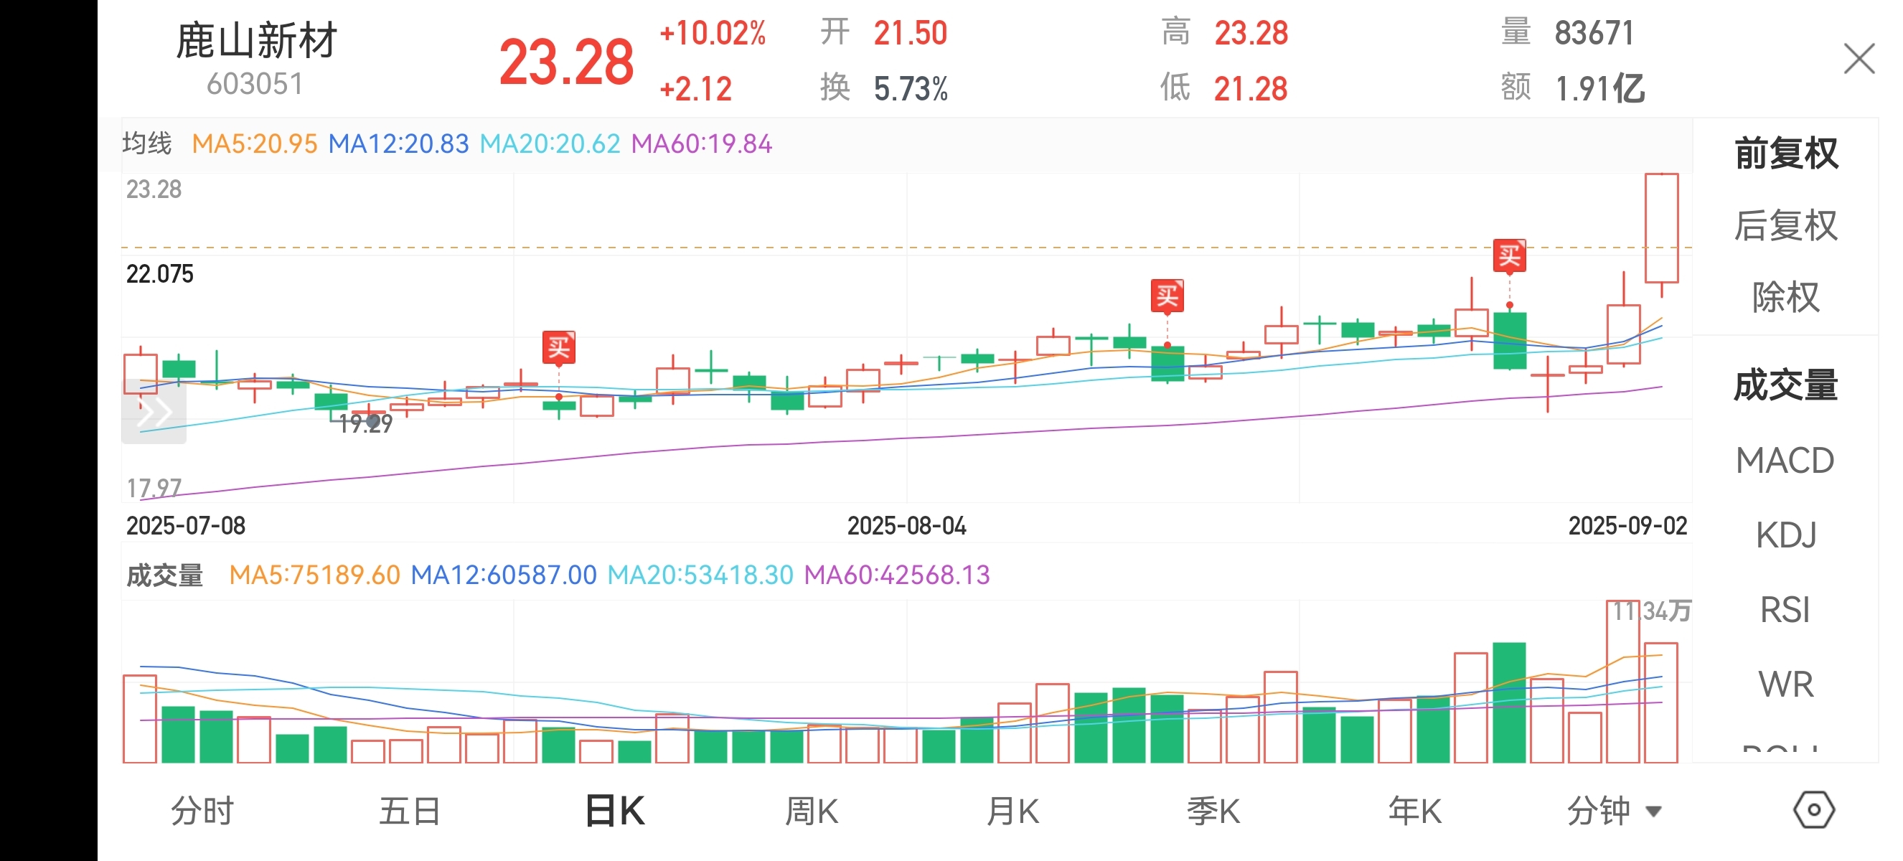Tap the turnover rate 5.73%
1903x861 pixels.
click(910, 90)
